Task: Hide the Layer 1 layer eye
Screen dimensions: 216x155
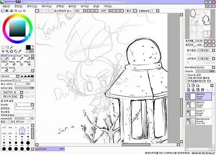Action: pos(188,111)
